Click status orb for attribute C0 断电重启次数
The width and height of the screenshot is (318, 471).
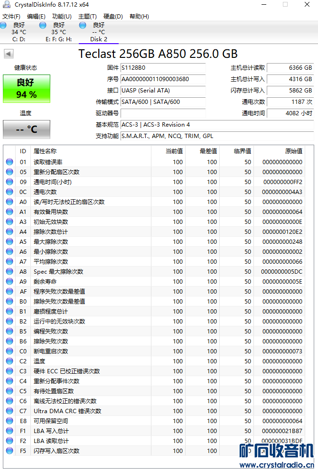pos(9,351)
